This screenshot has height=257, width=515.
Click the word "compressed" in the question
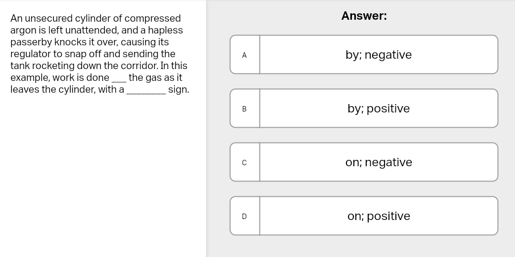153,19
